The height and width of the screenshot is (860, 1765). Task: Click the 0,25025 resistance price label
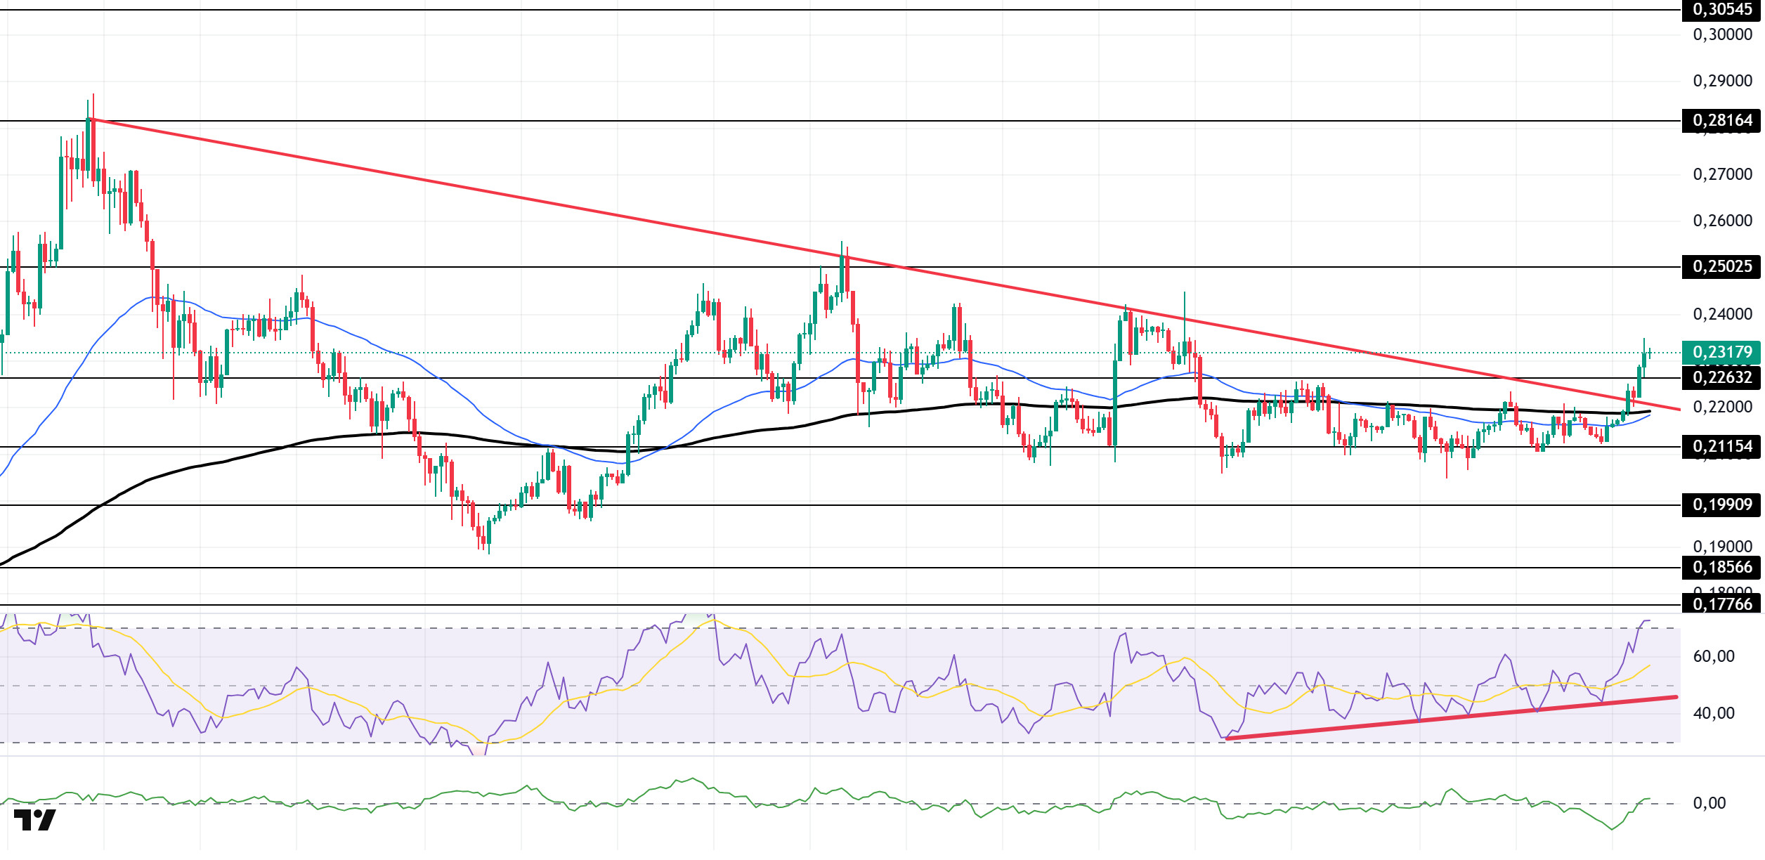pyautogui.click(x=1723, y=267)
